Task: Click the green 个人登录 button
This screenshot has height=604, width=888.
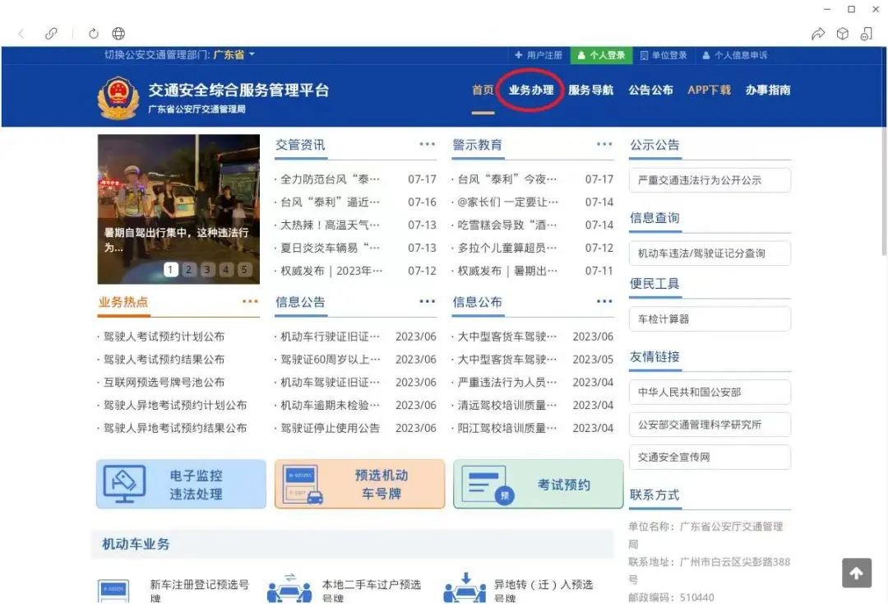Action: pos(601,55)
